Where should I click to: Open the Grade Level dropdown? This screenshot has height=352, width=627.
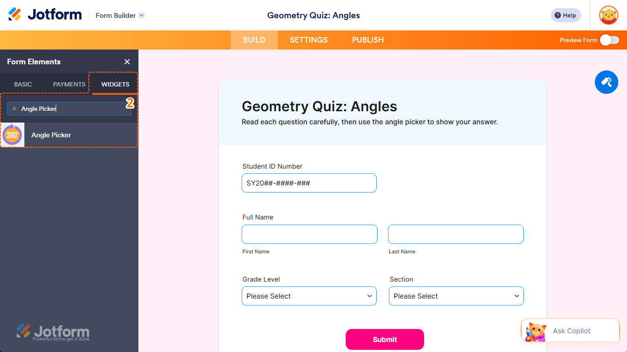click(x=309, y=296)
